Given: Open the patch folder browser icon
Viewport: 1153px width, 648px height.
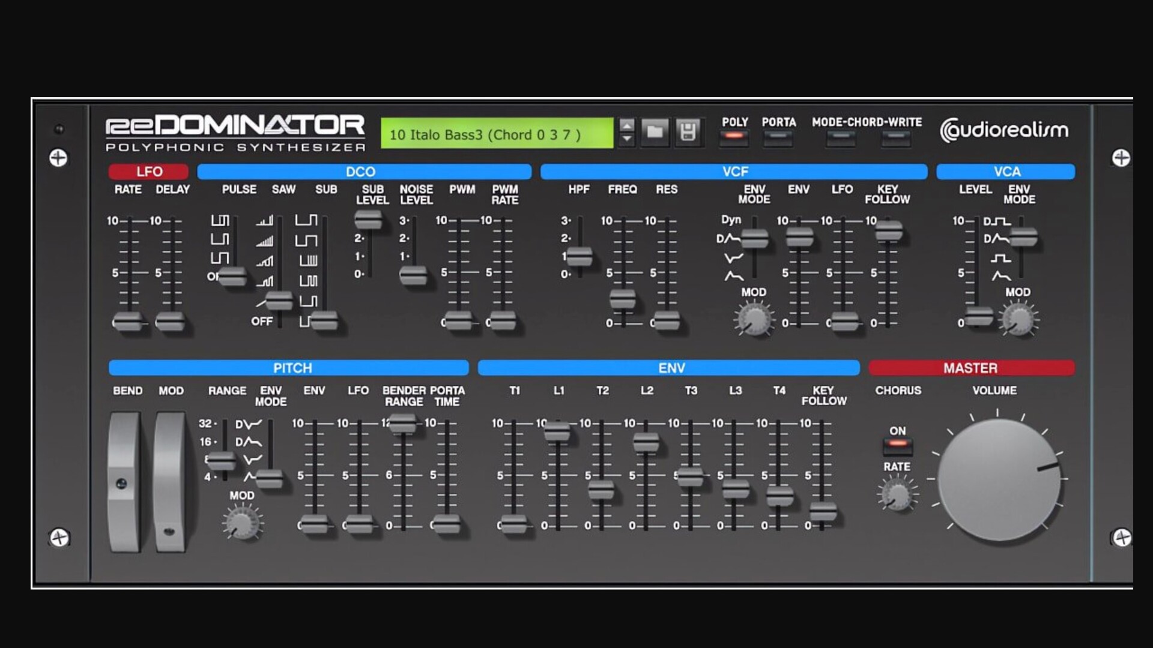Looking at the screenshot, I should pos(656,133).
